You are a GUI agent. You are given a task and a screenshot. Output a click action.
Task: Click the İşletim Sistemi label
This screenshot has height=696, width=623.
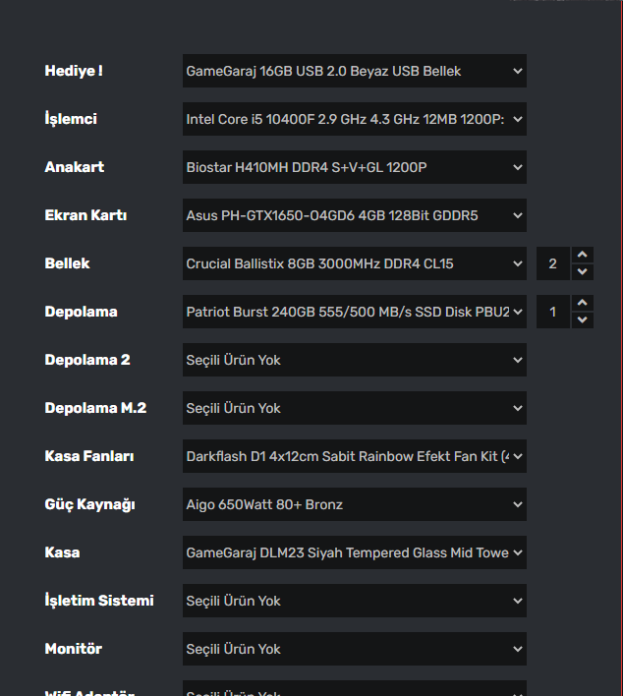coord(99,601)
